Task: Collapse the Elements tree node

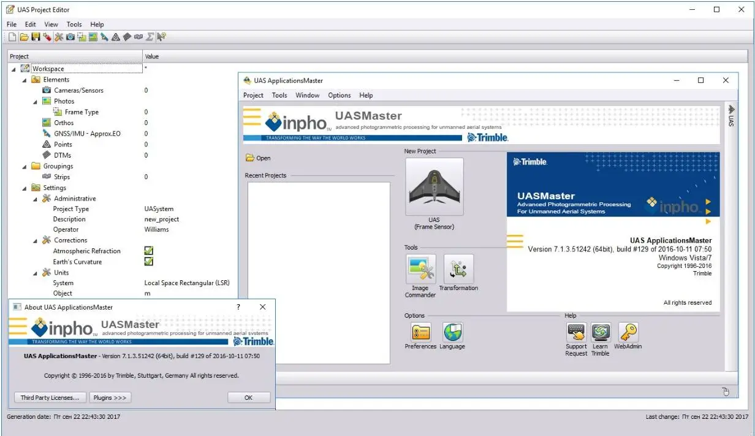Action: (x=25, y=80)
